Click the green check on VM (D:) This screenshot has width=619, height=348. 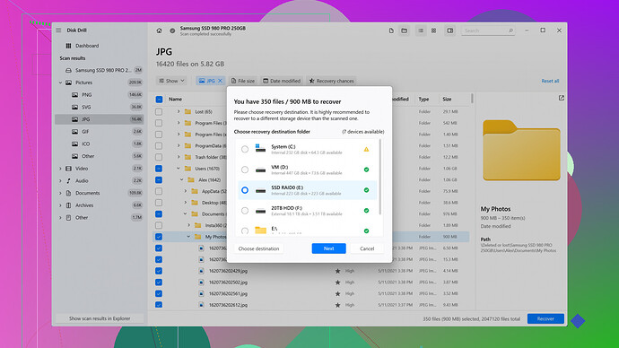(x=366, y=170)
